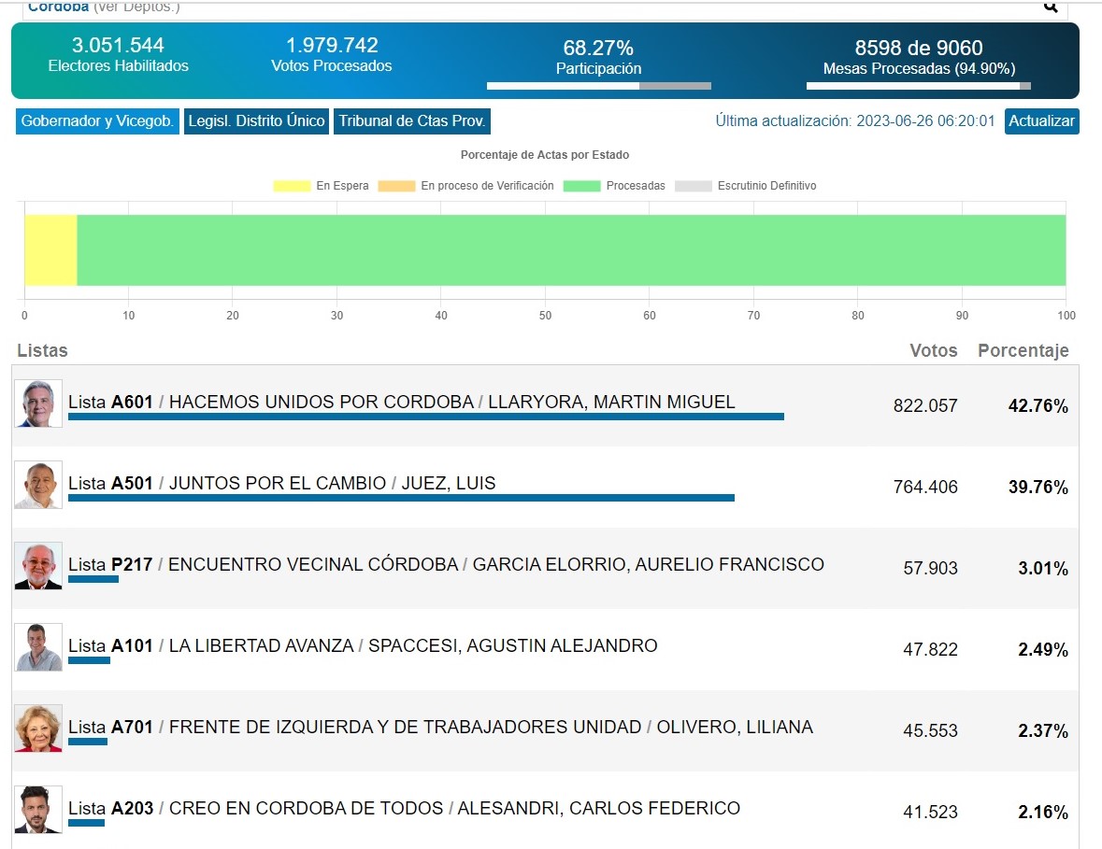The width and height of the screenshot is (1102, 849).
Task: Click Alesandri's candidate photo
Action: pyautogui.click(x=38, y=810)
